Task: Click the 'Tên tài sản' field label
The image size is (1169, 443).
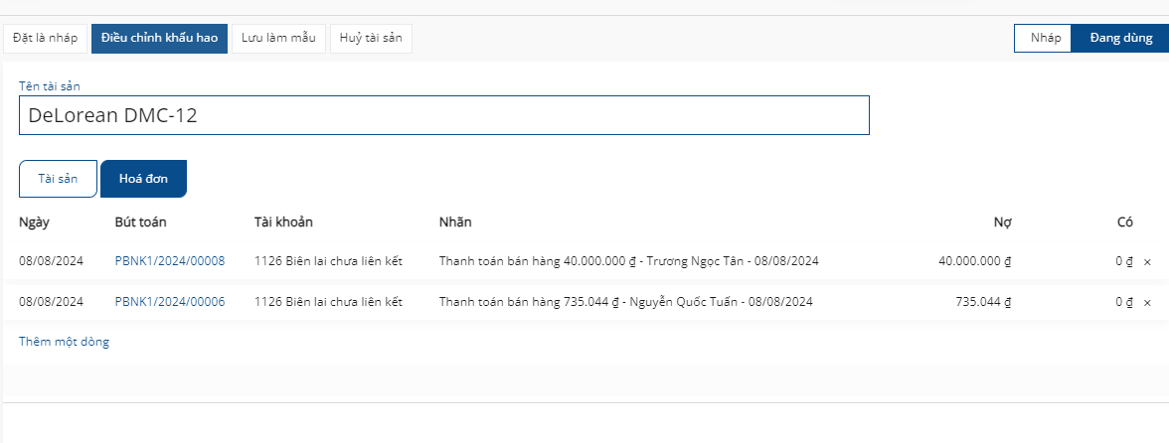Action: 50,86
